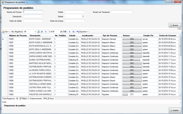
Task: Expand the No. Registros combo box
Action: pos(35,32)
